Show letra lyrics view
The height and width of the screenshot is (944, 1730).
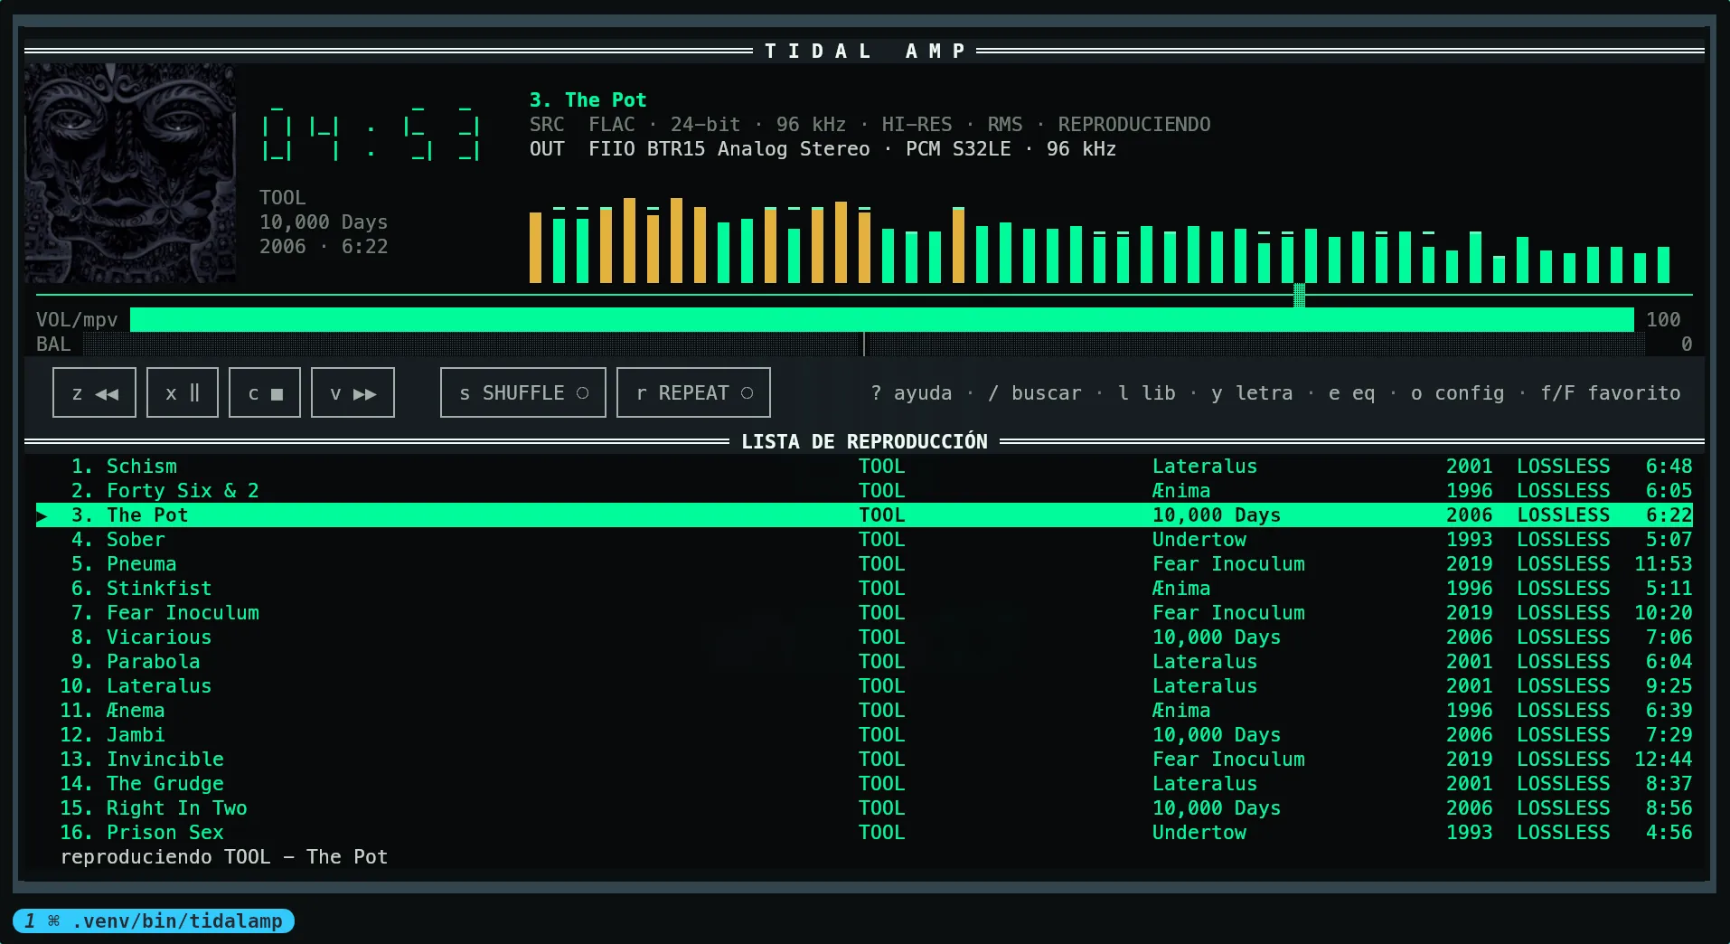1253,393
